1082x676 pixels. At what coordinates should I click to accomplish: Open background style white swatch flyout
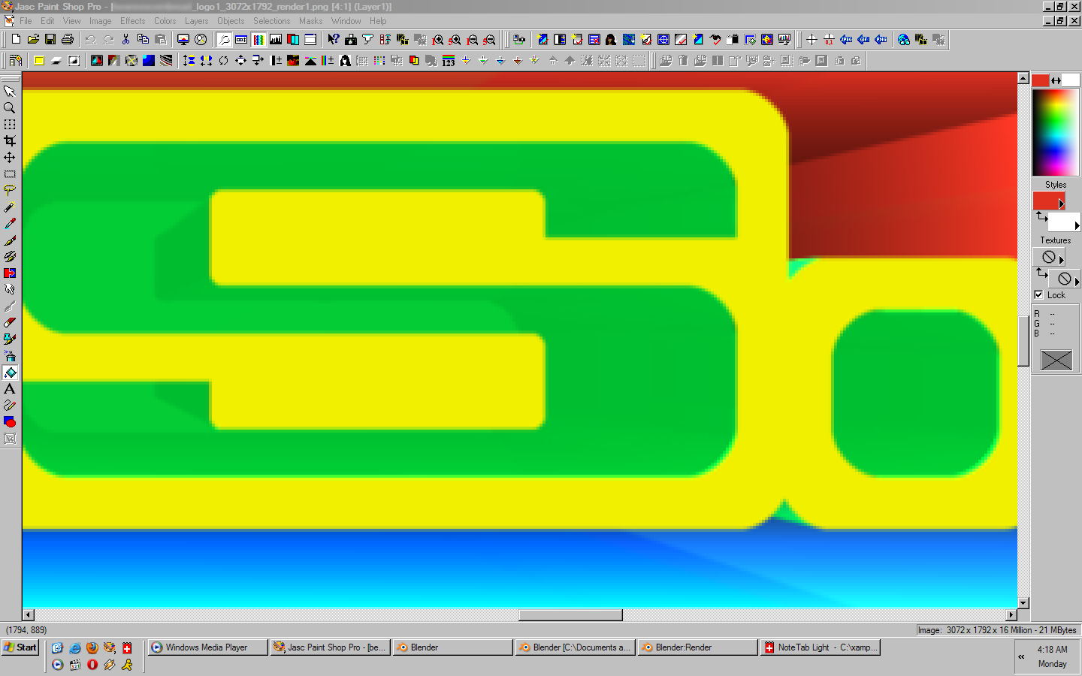click(x=1077, y=225)
